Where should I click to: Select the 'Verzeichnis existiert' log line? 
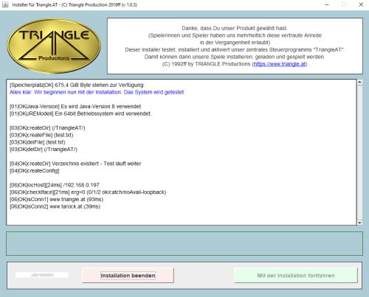click(x=75, y=164)
